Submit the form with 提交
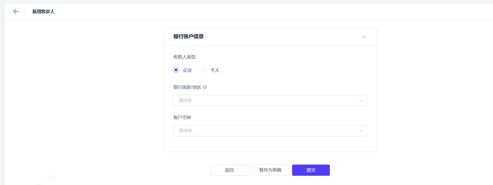Screen dimensions: 493x185 click(311, 170)
